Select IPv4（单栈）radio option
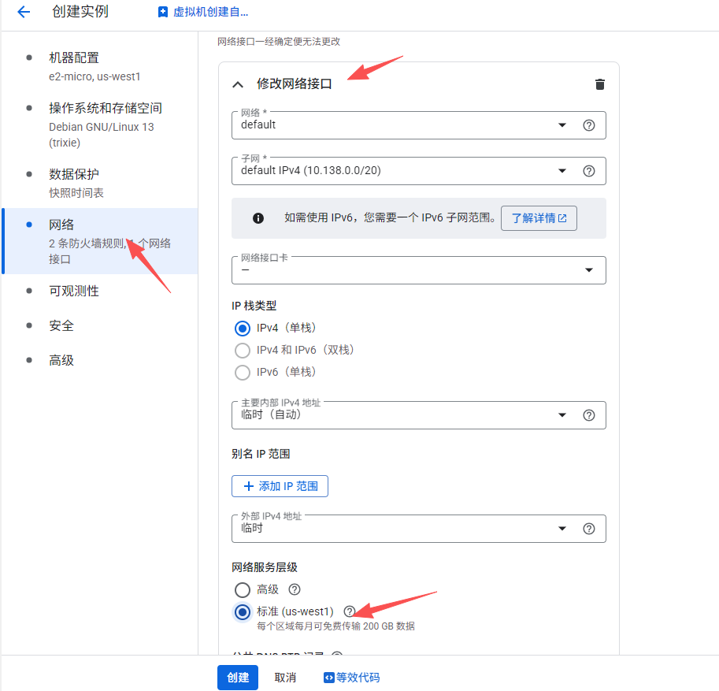 tap(243, 328)
